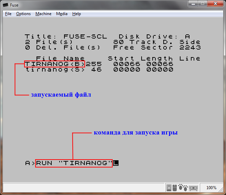Minimize the Fuse window
The width and height of the screenshot is (226, 195).
193,4
